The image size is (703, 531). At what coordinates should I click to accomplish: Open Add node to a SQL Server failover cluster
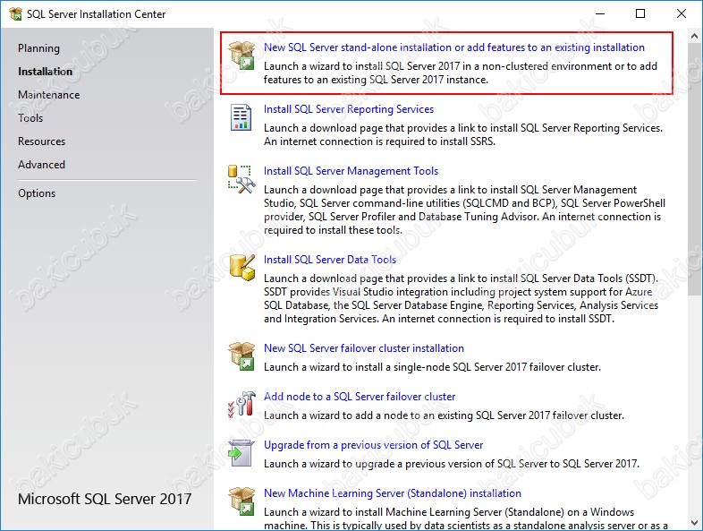(x=360, y=397)
